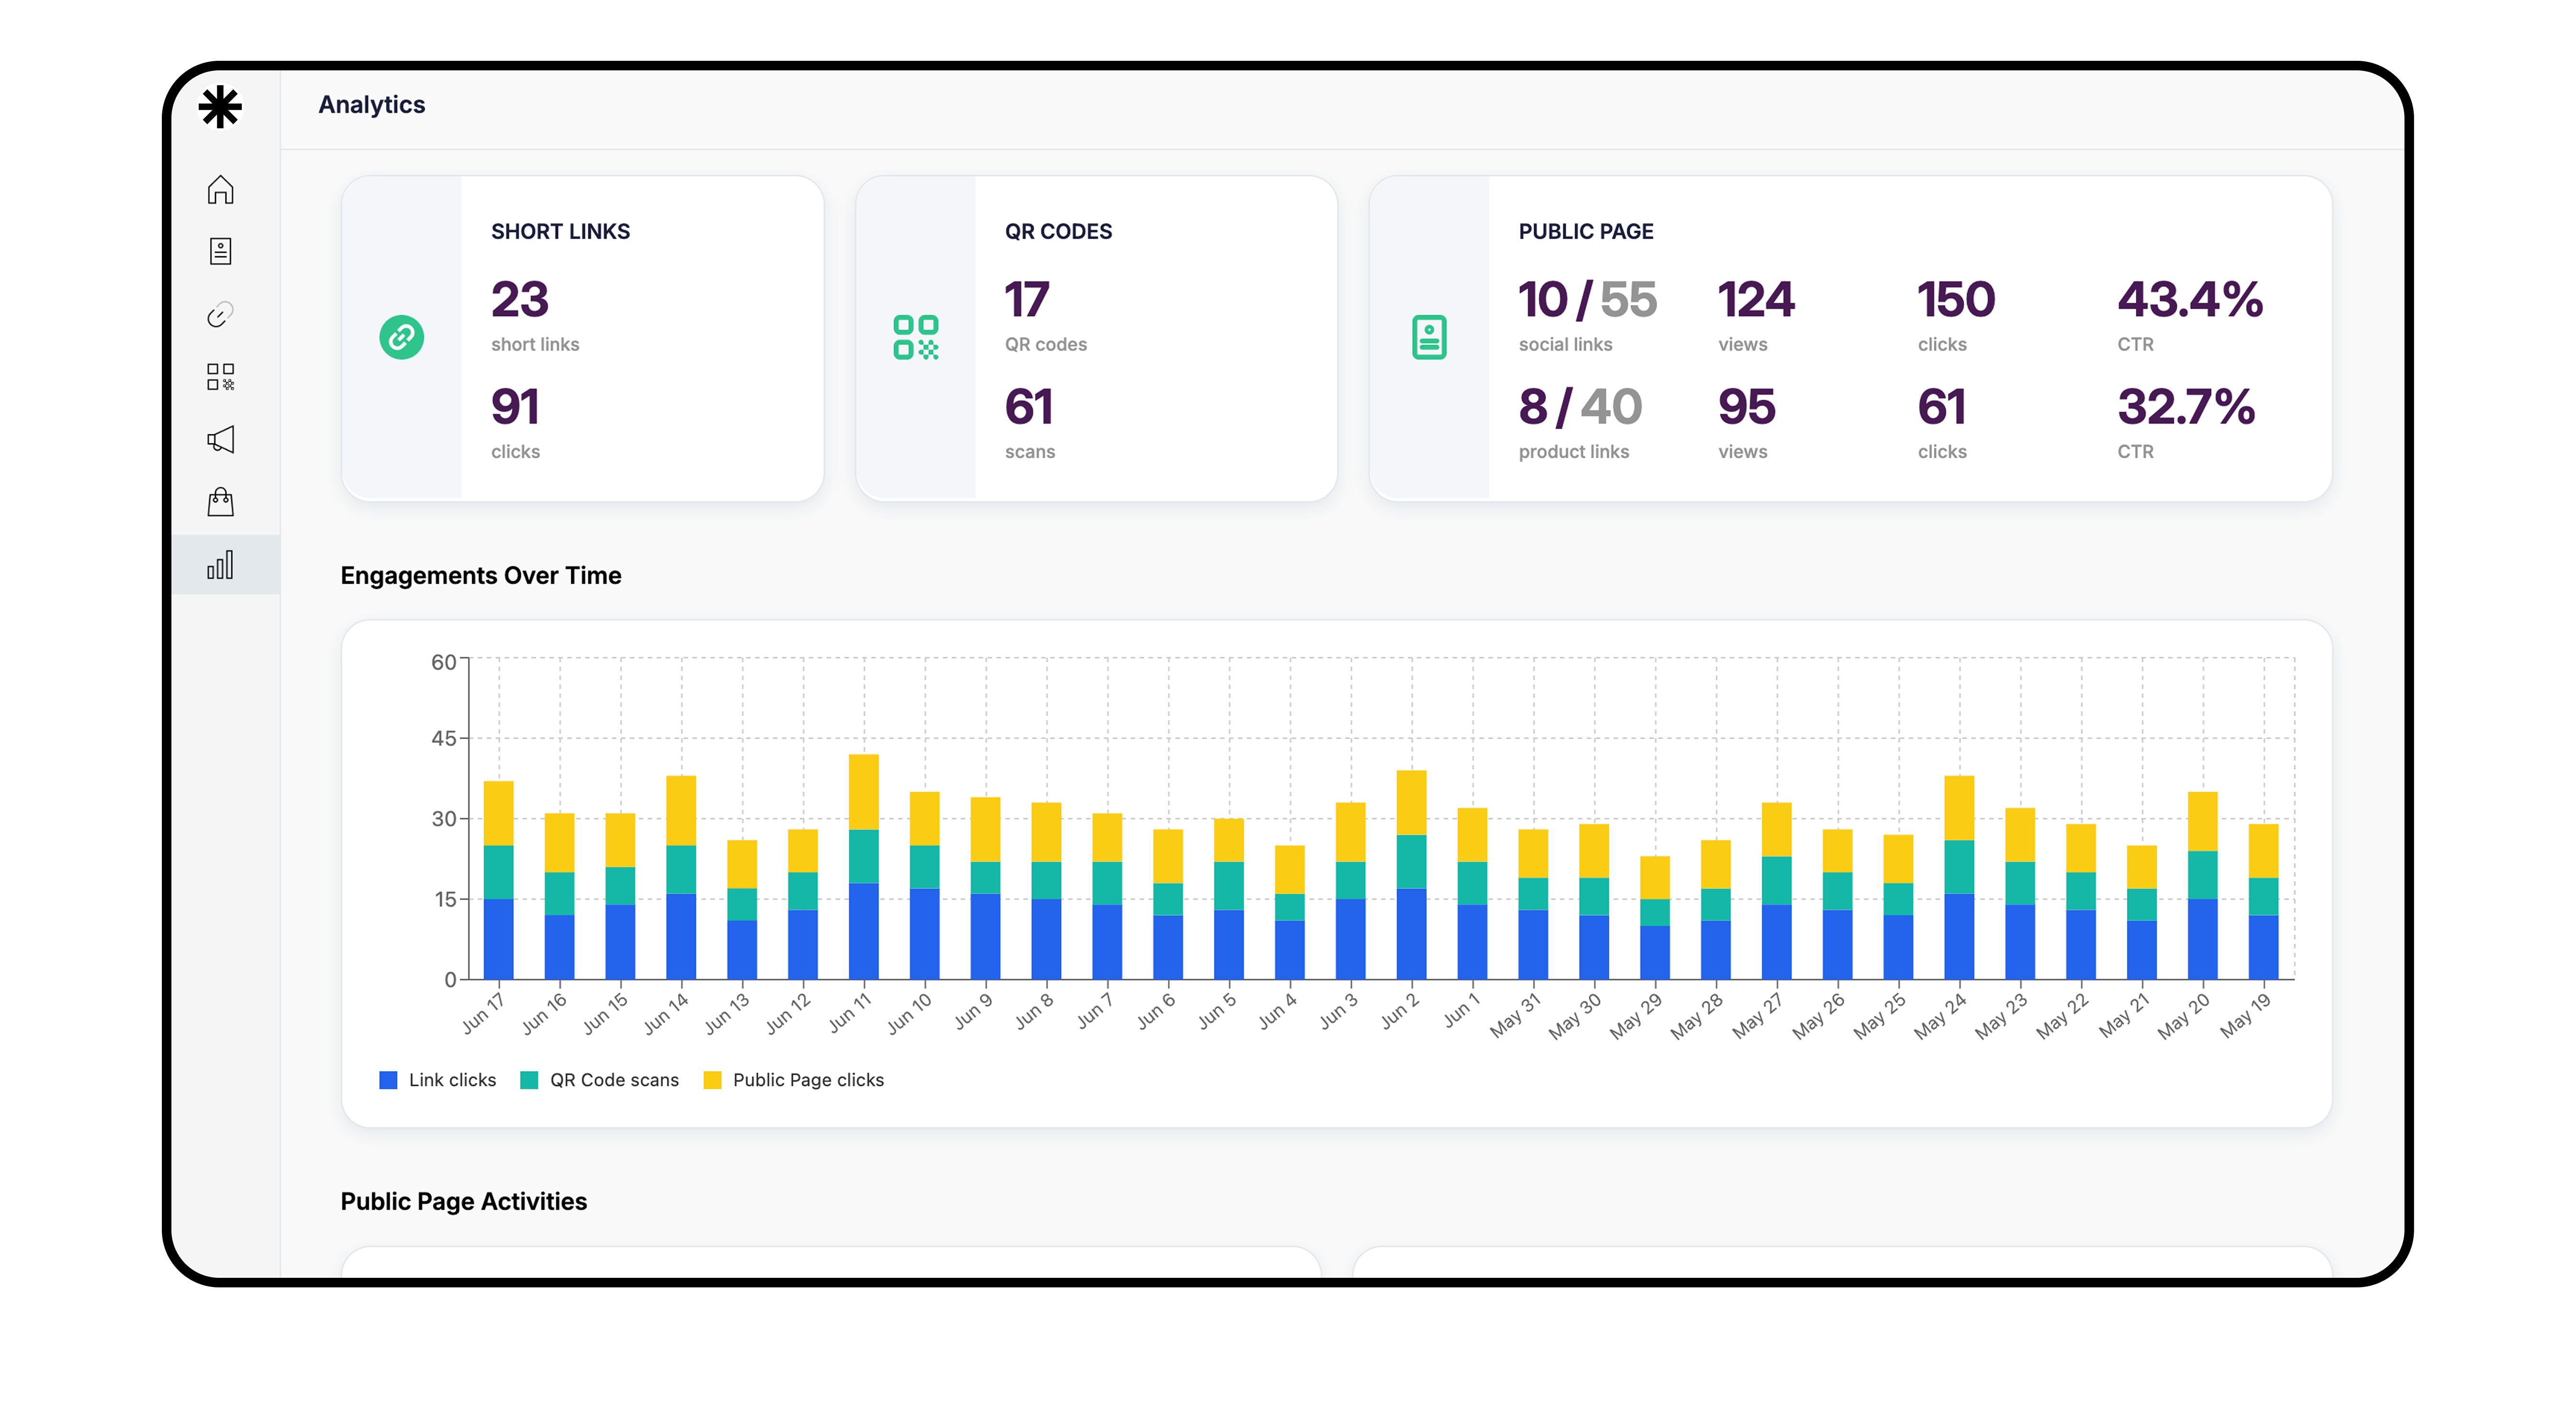Open the shopping bag sidebar icon
Screen dimensions: 2576x1420
pyautogui.click(x=220, y=502)
